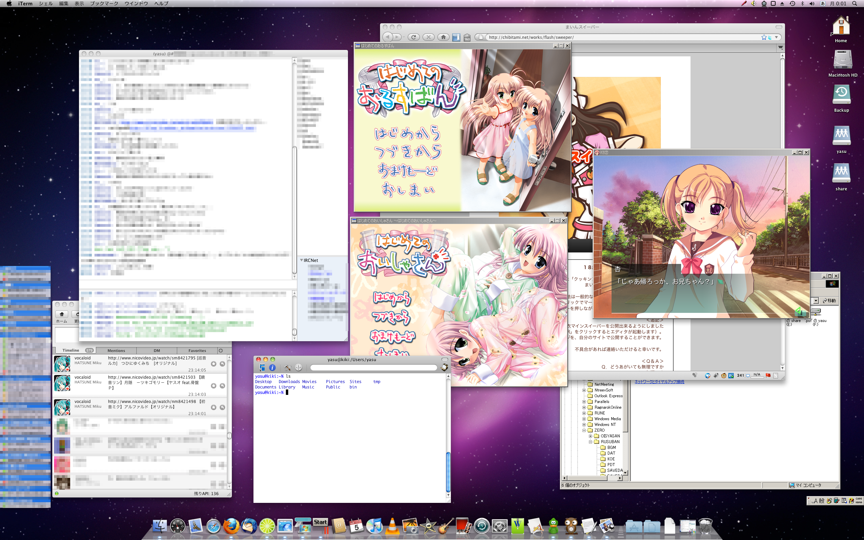The image size is (864, 540).
Task: Reply to the sm8421503 tweet
Action: (x=222, y=386)
